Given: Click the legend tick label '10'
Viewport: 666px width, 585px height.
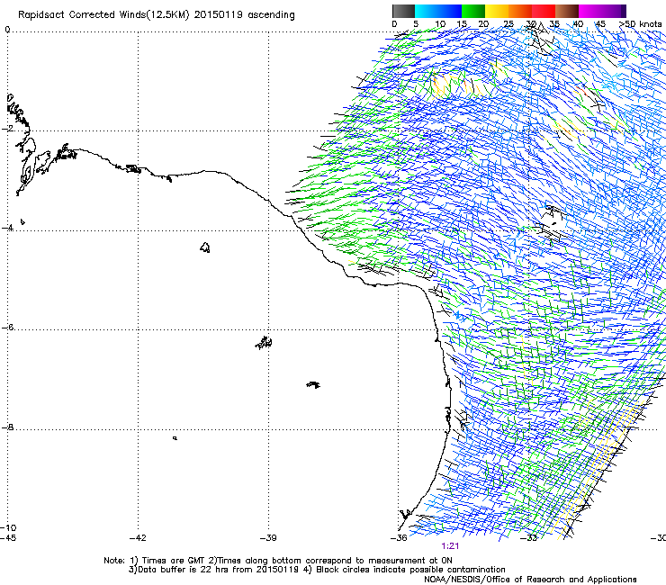Looking at the screenshot, I should click(440, 24).
